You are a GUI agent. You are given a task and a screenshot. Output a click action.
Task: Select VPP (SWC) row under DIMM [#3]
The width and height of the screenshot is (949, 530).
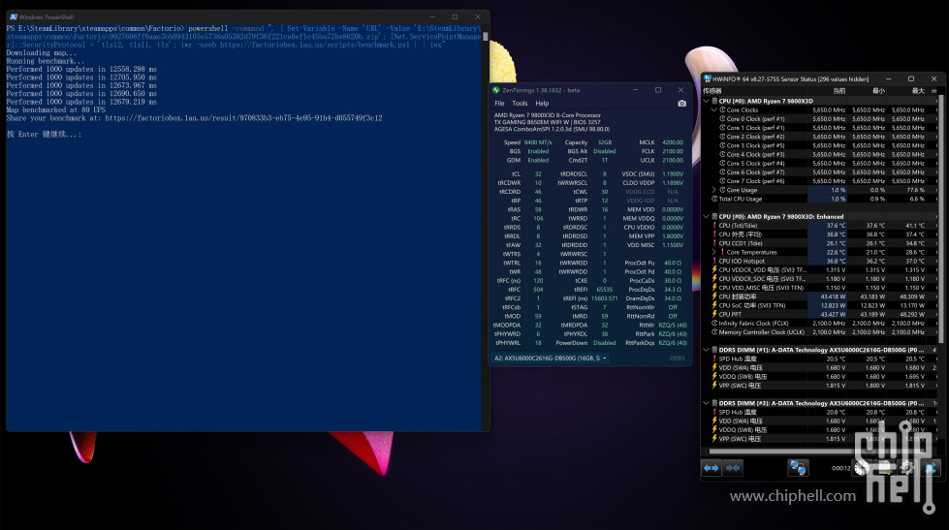[x=819, y=439]
